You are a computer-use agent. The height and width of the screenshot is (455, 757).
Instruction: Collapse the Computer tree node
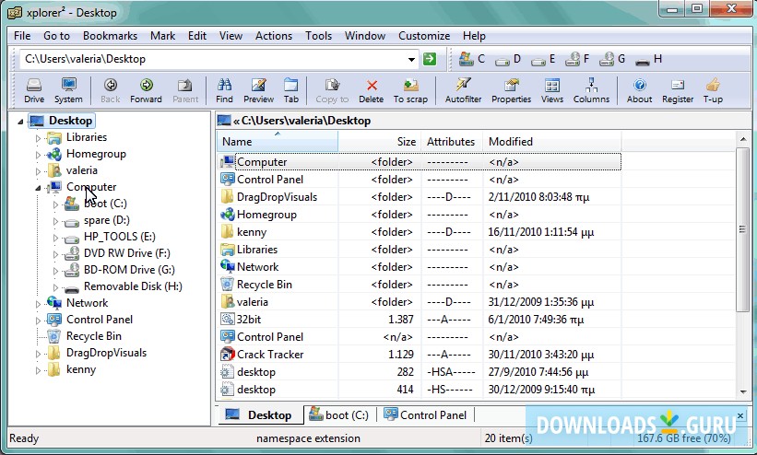coord(39,188)
